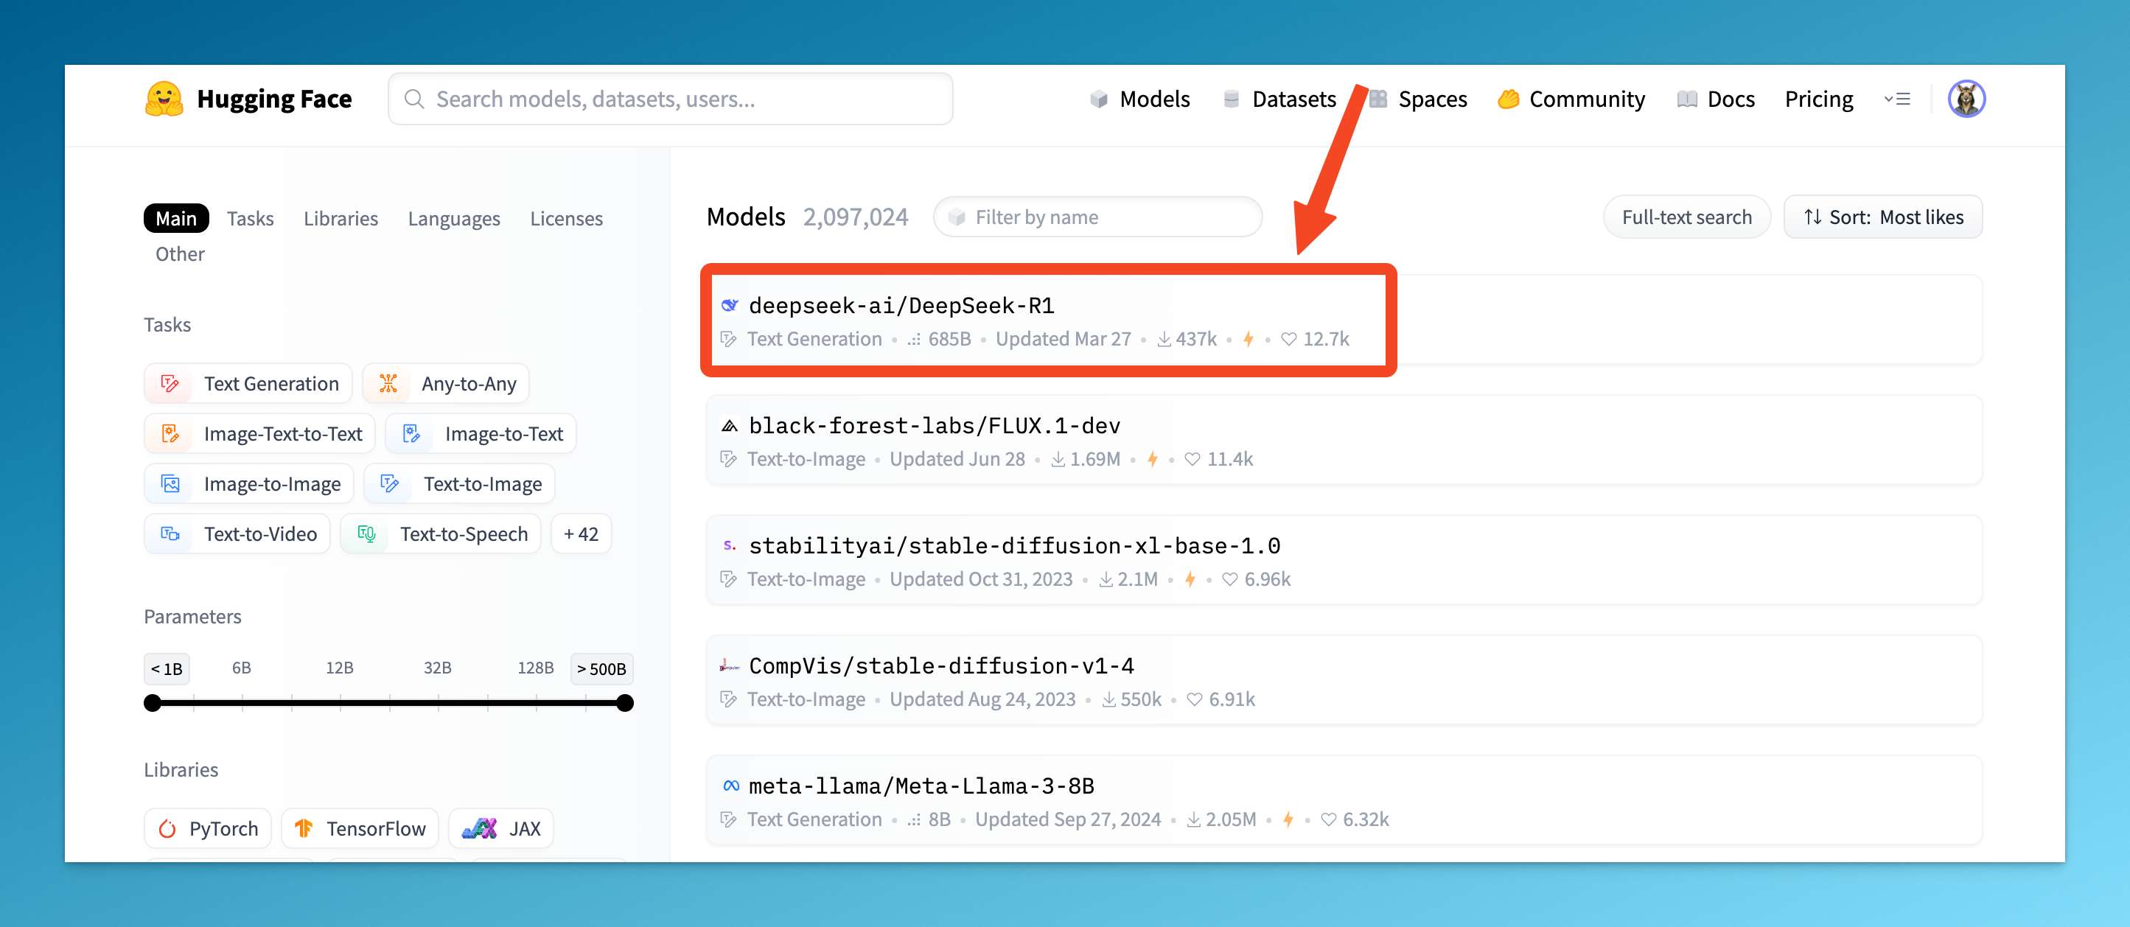Select the < 1B parameter label
The image size is (2130, 927).
167,669
